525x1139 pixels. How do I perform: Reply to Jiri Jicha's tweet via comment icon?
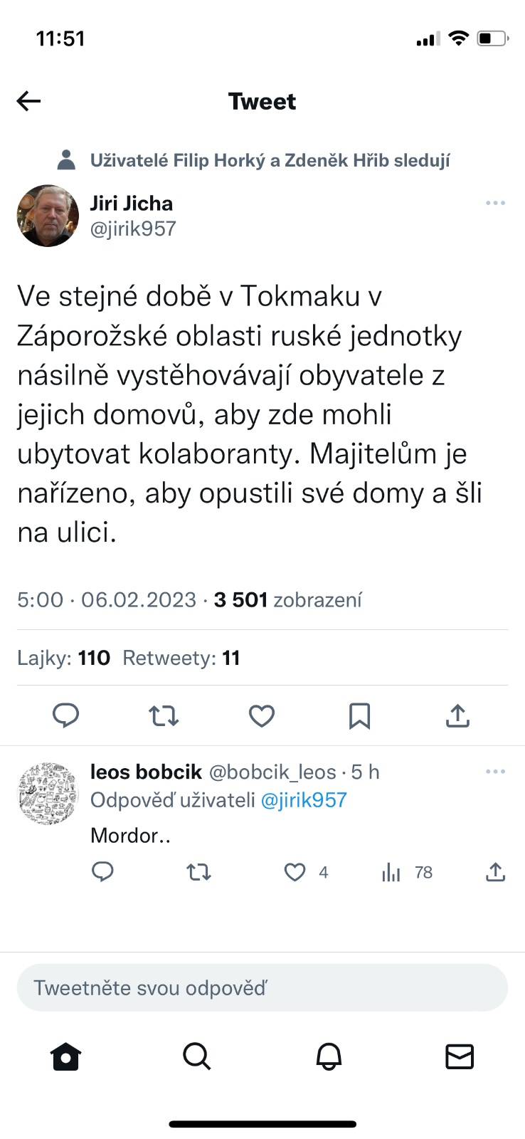coord(66,715)
